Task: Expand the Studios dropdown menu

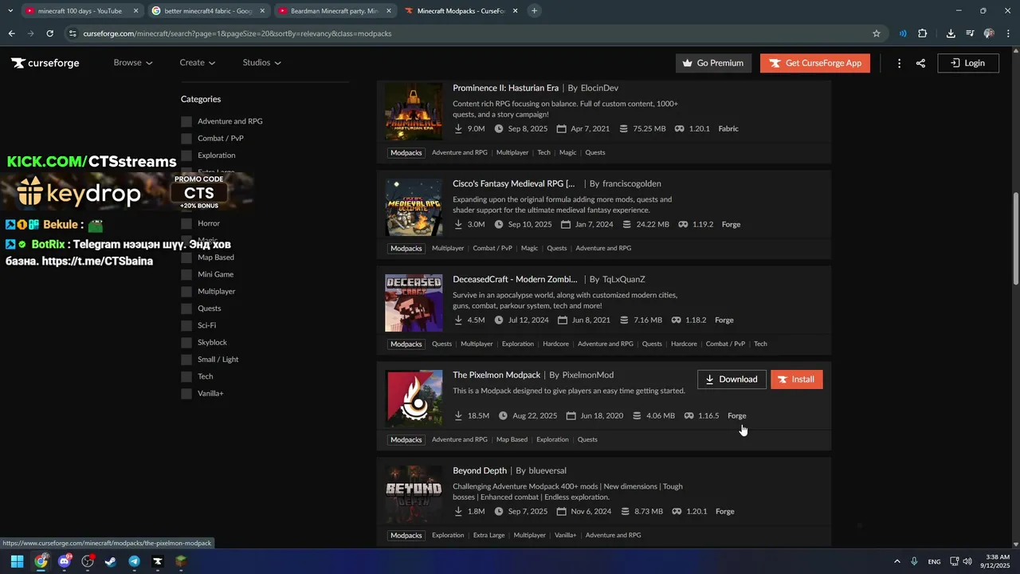Action: coord(262,63)
